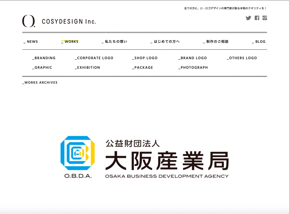Open the はじめての方へ menu link
This screenshot has height=214, width=289.
click(x=165, y=42)
